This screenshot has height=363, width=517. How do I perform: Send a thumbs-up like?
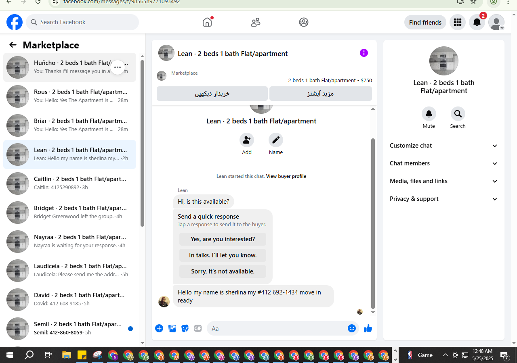pos(368,328)
